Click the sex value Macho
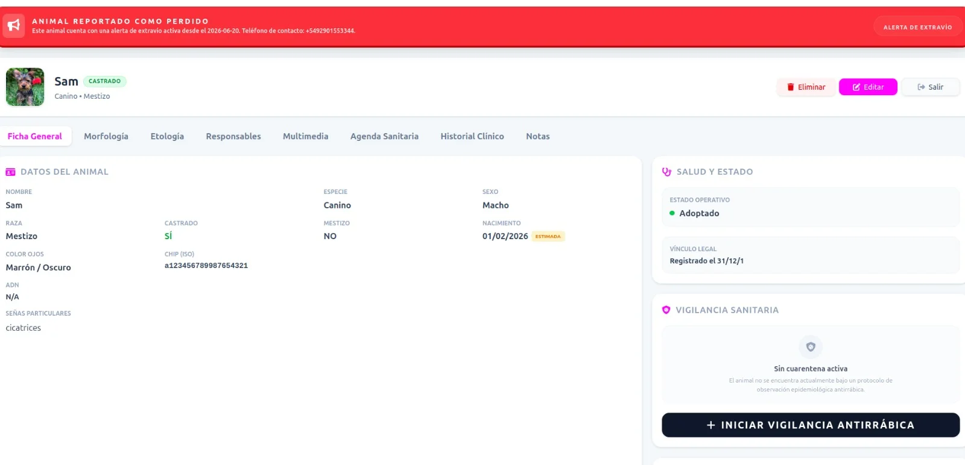 click(x=496, y=205)
